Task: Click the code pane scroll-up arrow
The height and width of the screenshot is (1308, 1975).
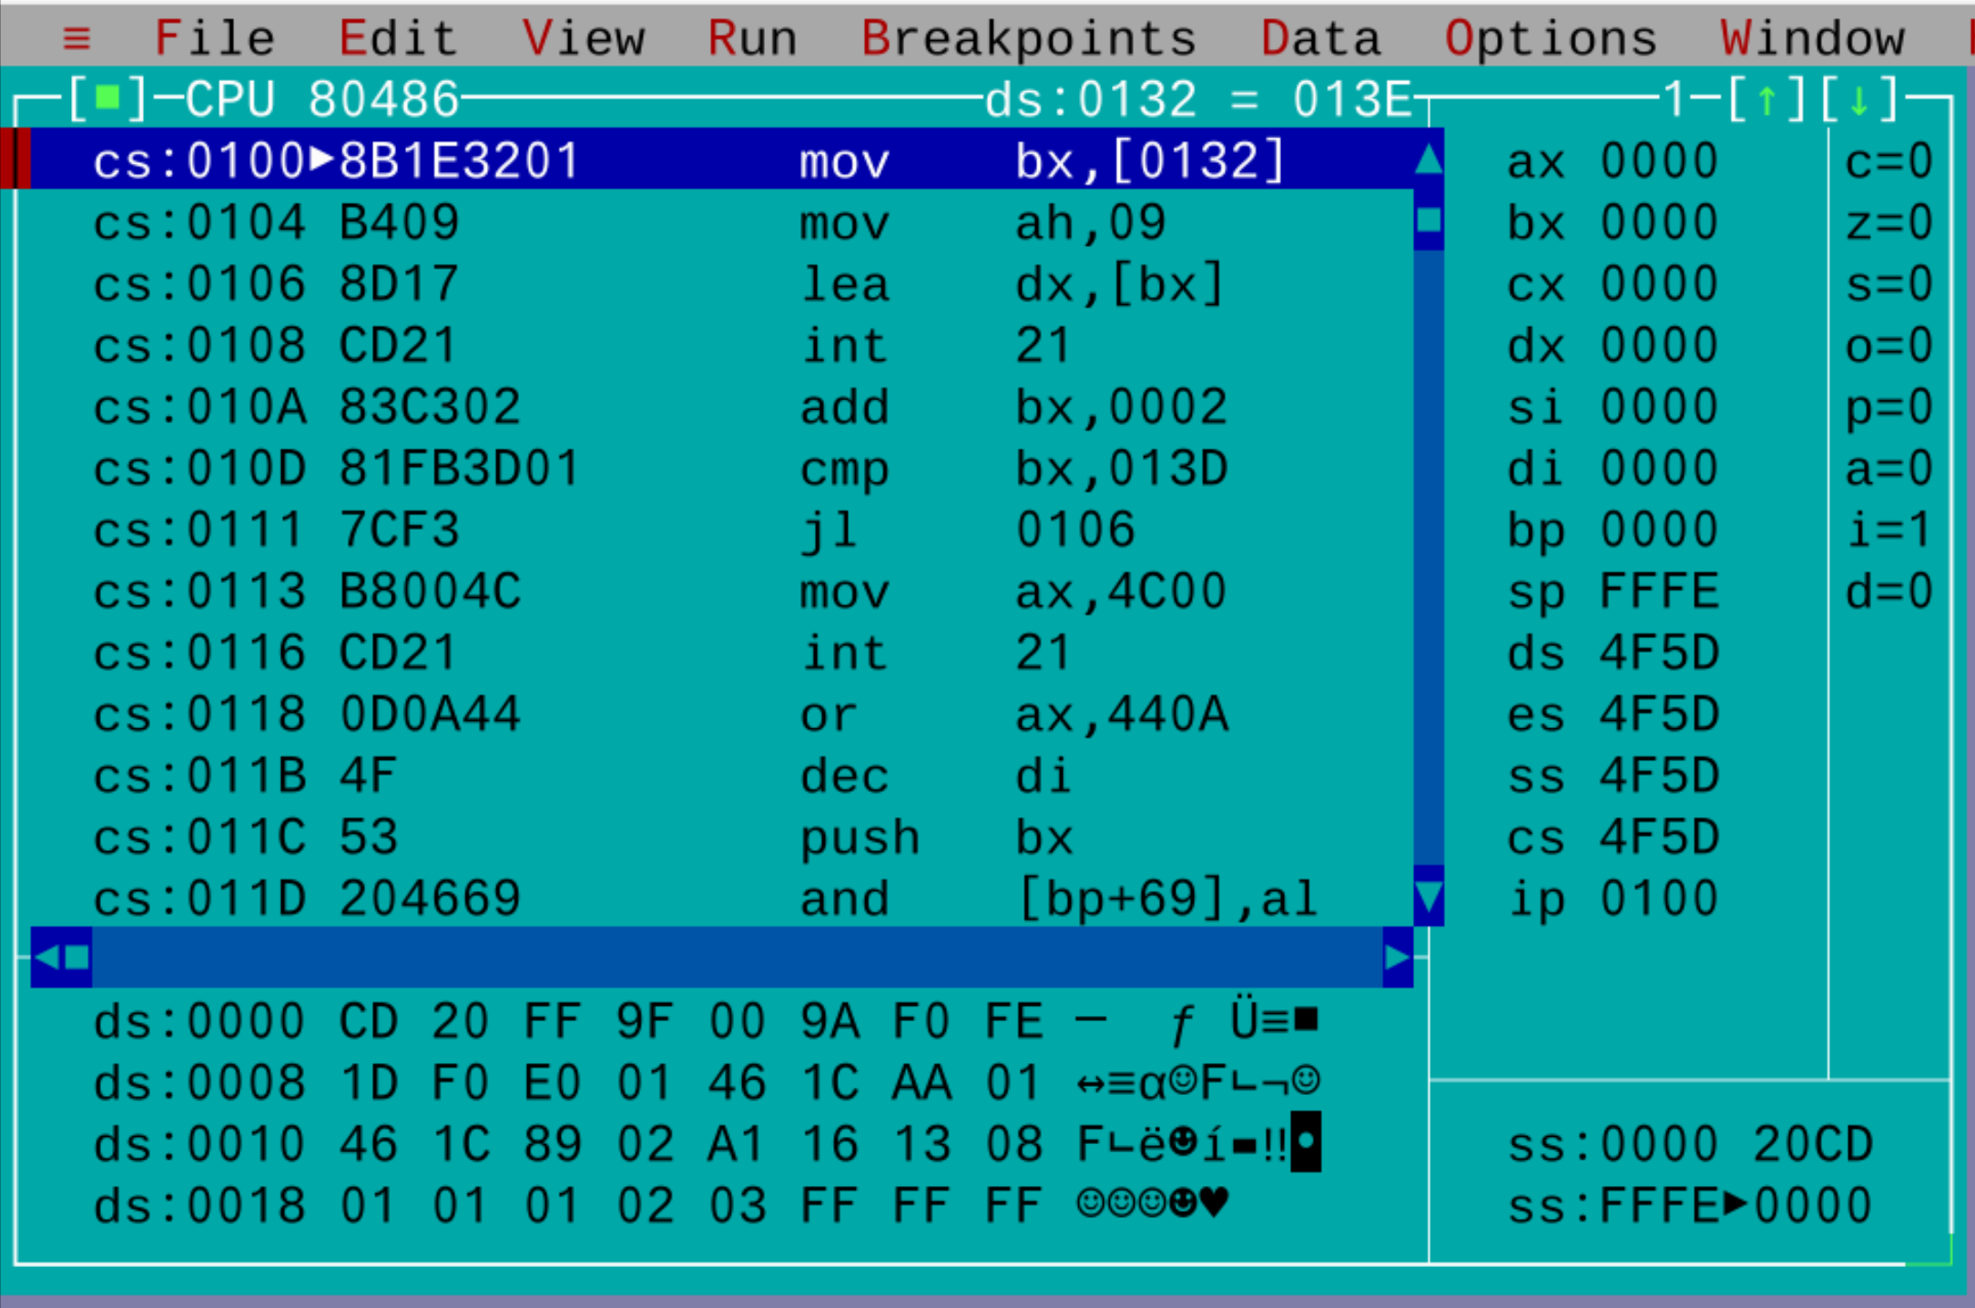Action: [x=1429, y=159]
